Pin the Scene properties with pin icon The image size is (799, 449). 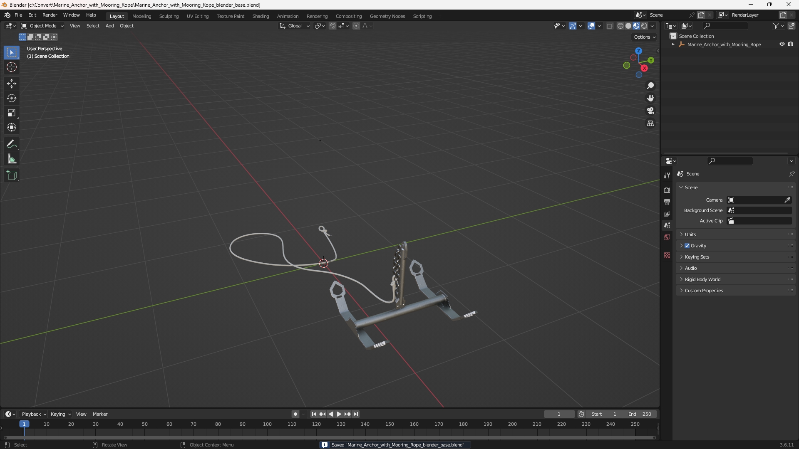tap(792, 174)
